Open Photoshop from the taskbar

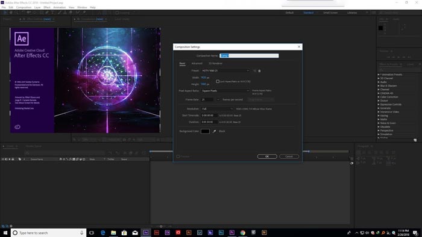pyautogui.click(x=221, y=233)
